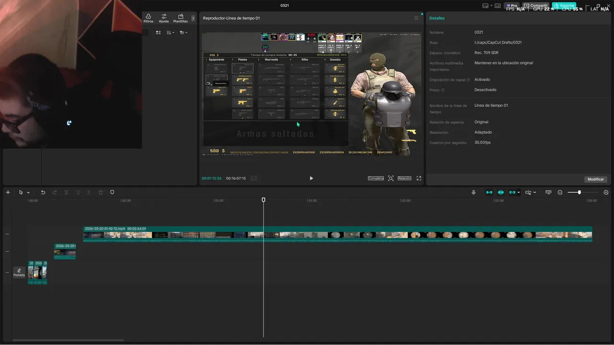The image size is (614, 345).
Task: Click the window layout icon in title bar
Action: (485, 6)
